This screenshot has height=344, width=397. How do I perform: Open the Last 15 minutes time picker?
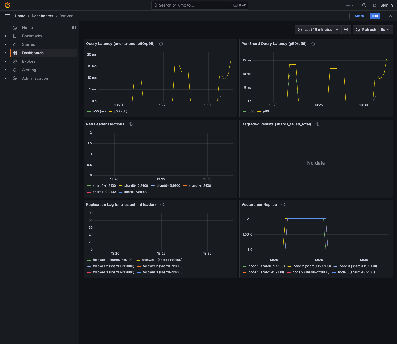point(318,30)
